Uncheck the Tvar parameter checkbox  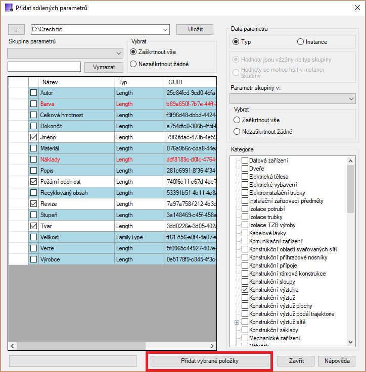coord(34,226)
